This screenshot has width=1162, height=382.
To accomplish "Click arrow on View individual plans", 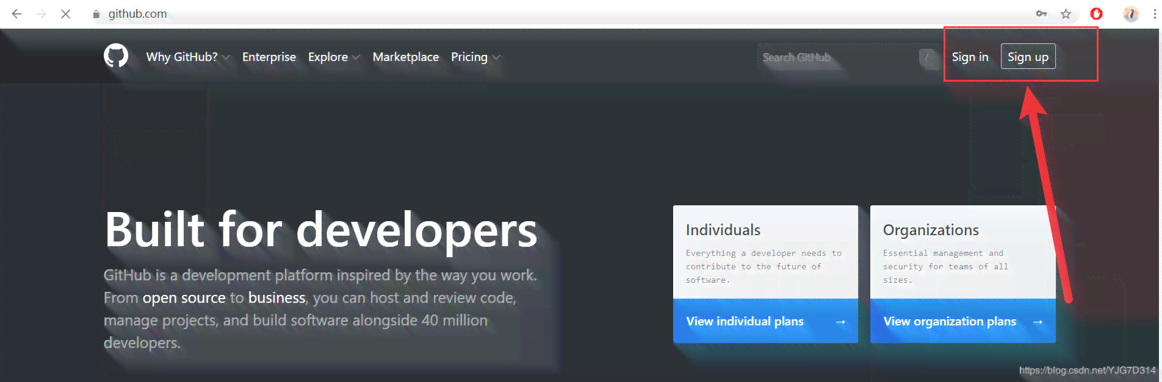I will tap(840, 322).
